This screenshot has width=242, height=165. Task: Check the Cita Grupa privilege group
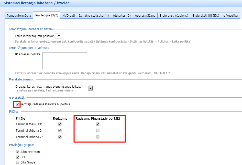[18, 162]
